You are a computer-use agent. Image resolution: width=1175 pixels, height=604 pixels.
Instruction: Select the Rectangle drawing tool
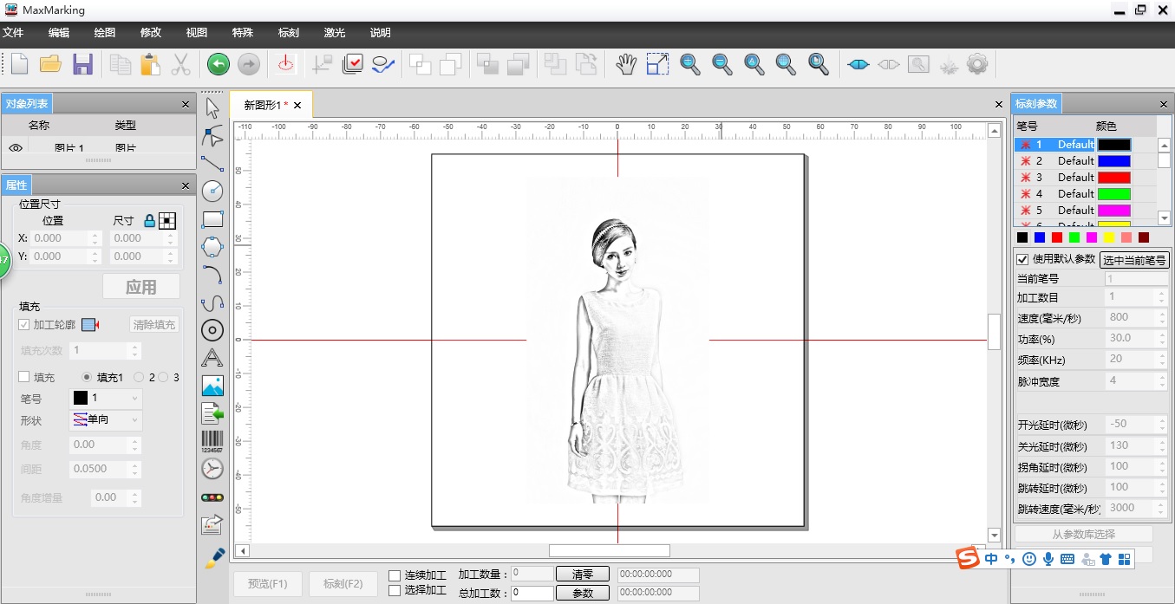212,219
